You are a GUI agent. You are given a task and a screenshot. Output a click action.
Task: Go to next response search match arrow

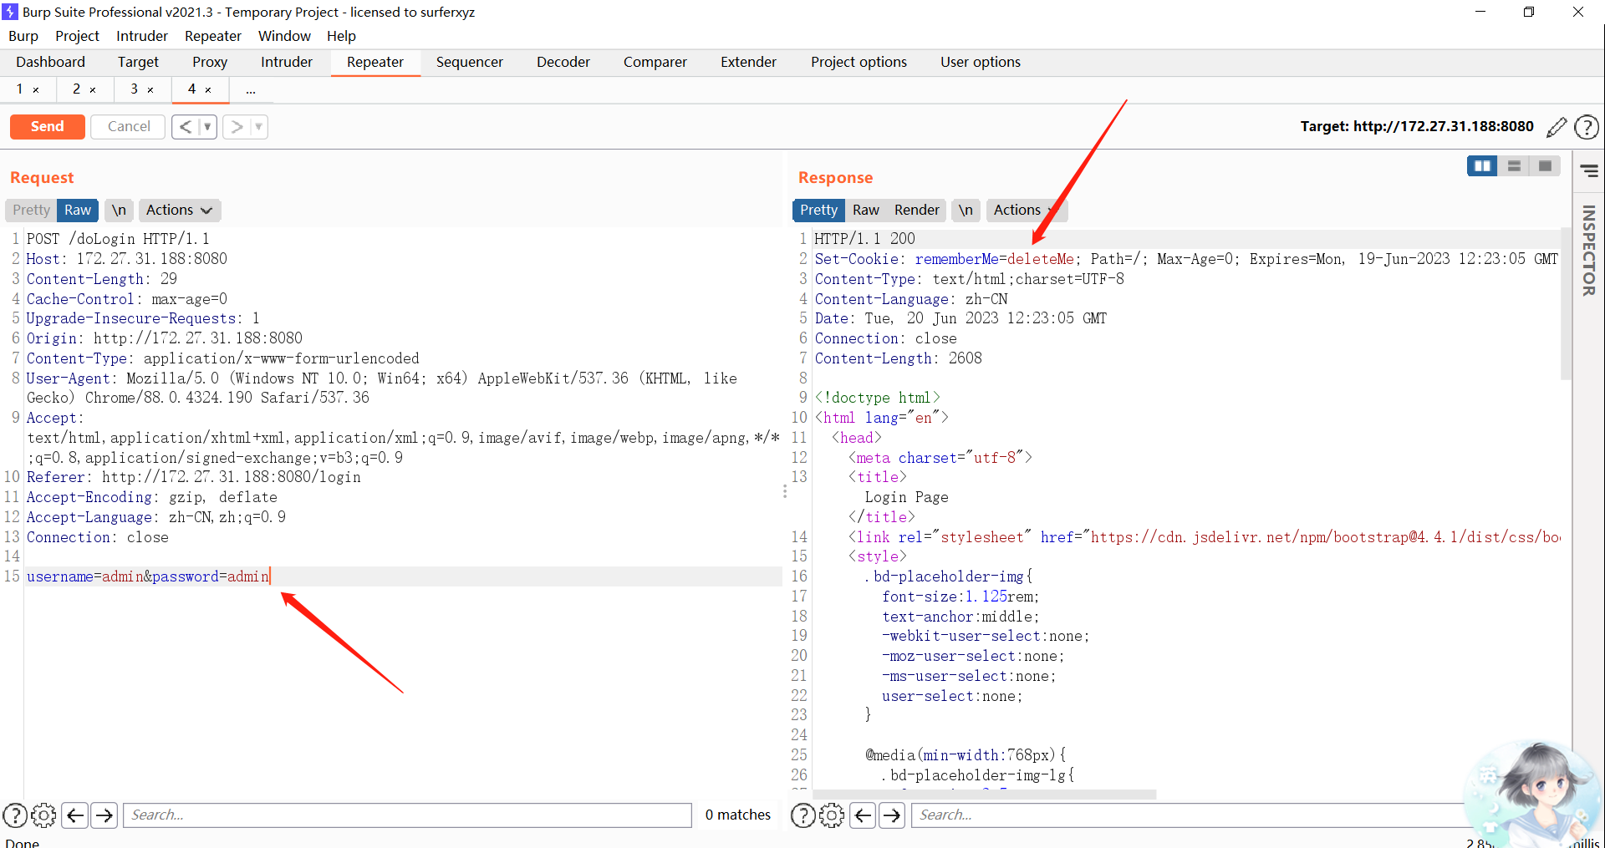(x=892, y=815)
